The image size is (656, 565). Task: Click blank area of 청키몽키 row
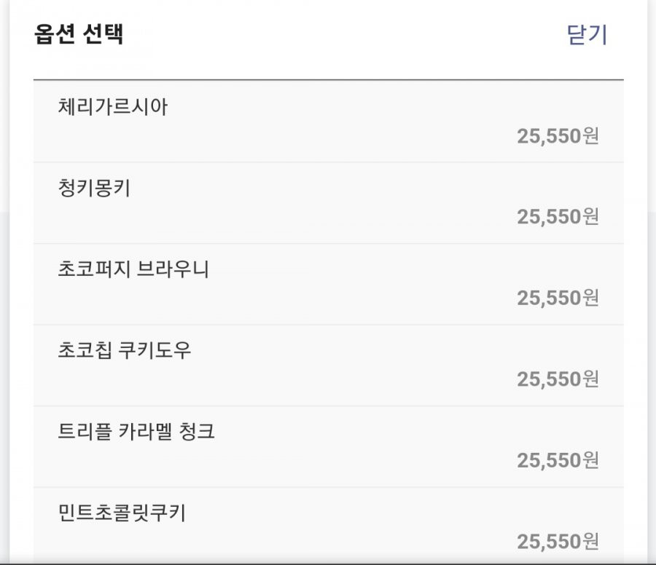pos(329,202)
